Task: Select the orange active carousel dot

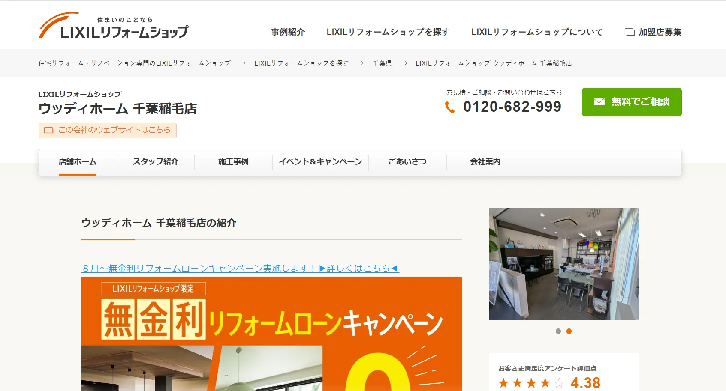Action: point(569,331)
